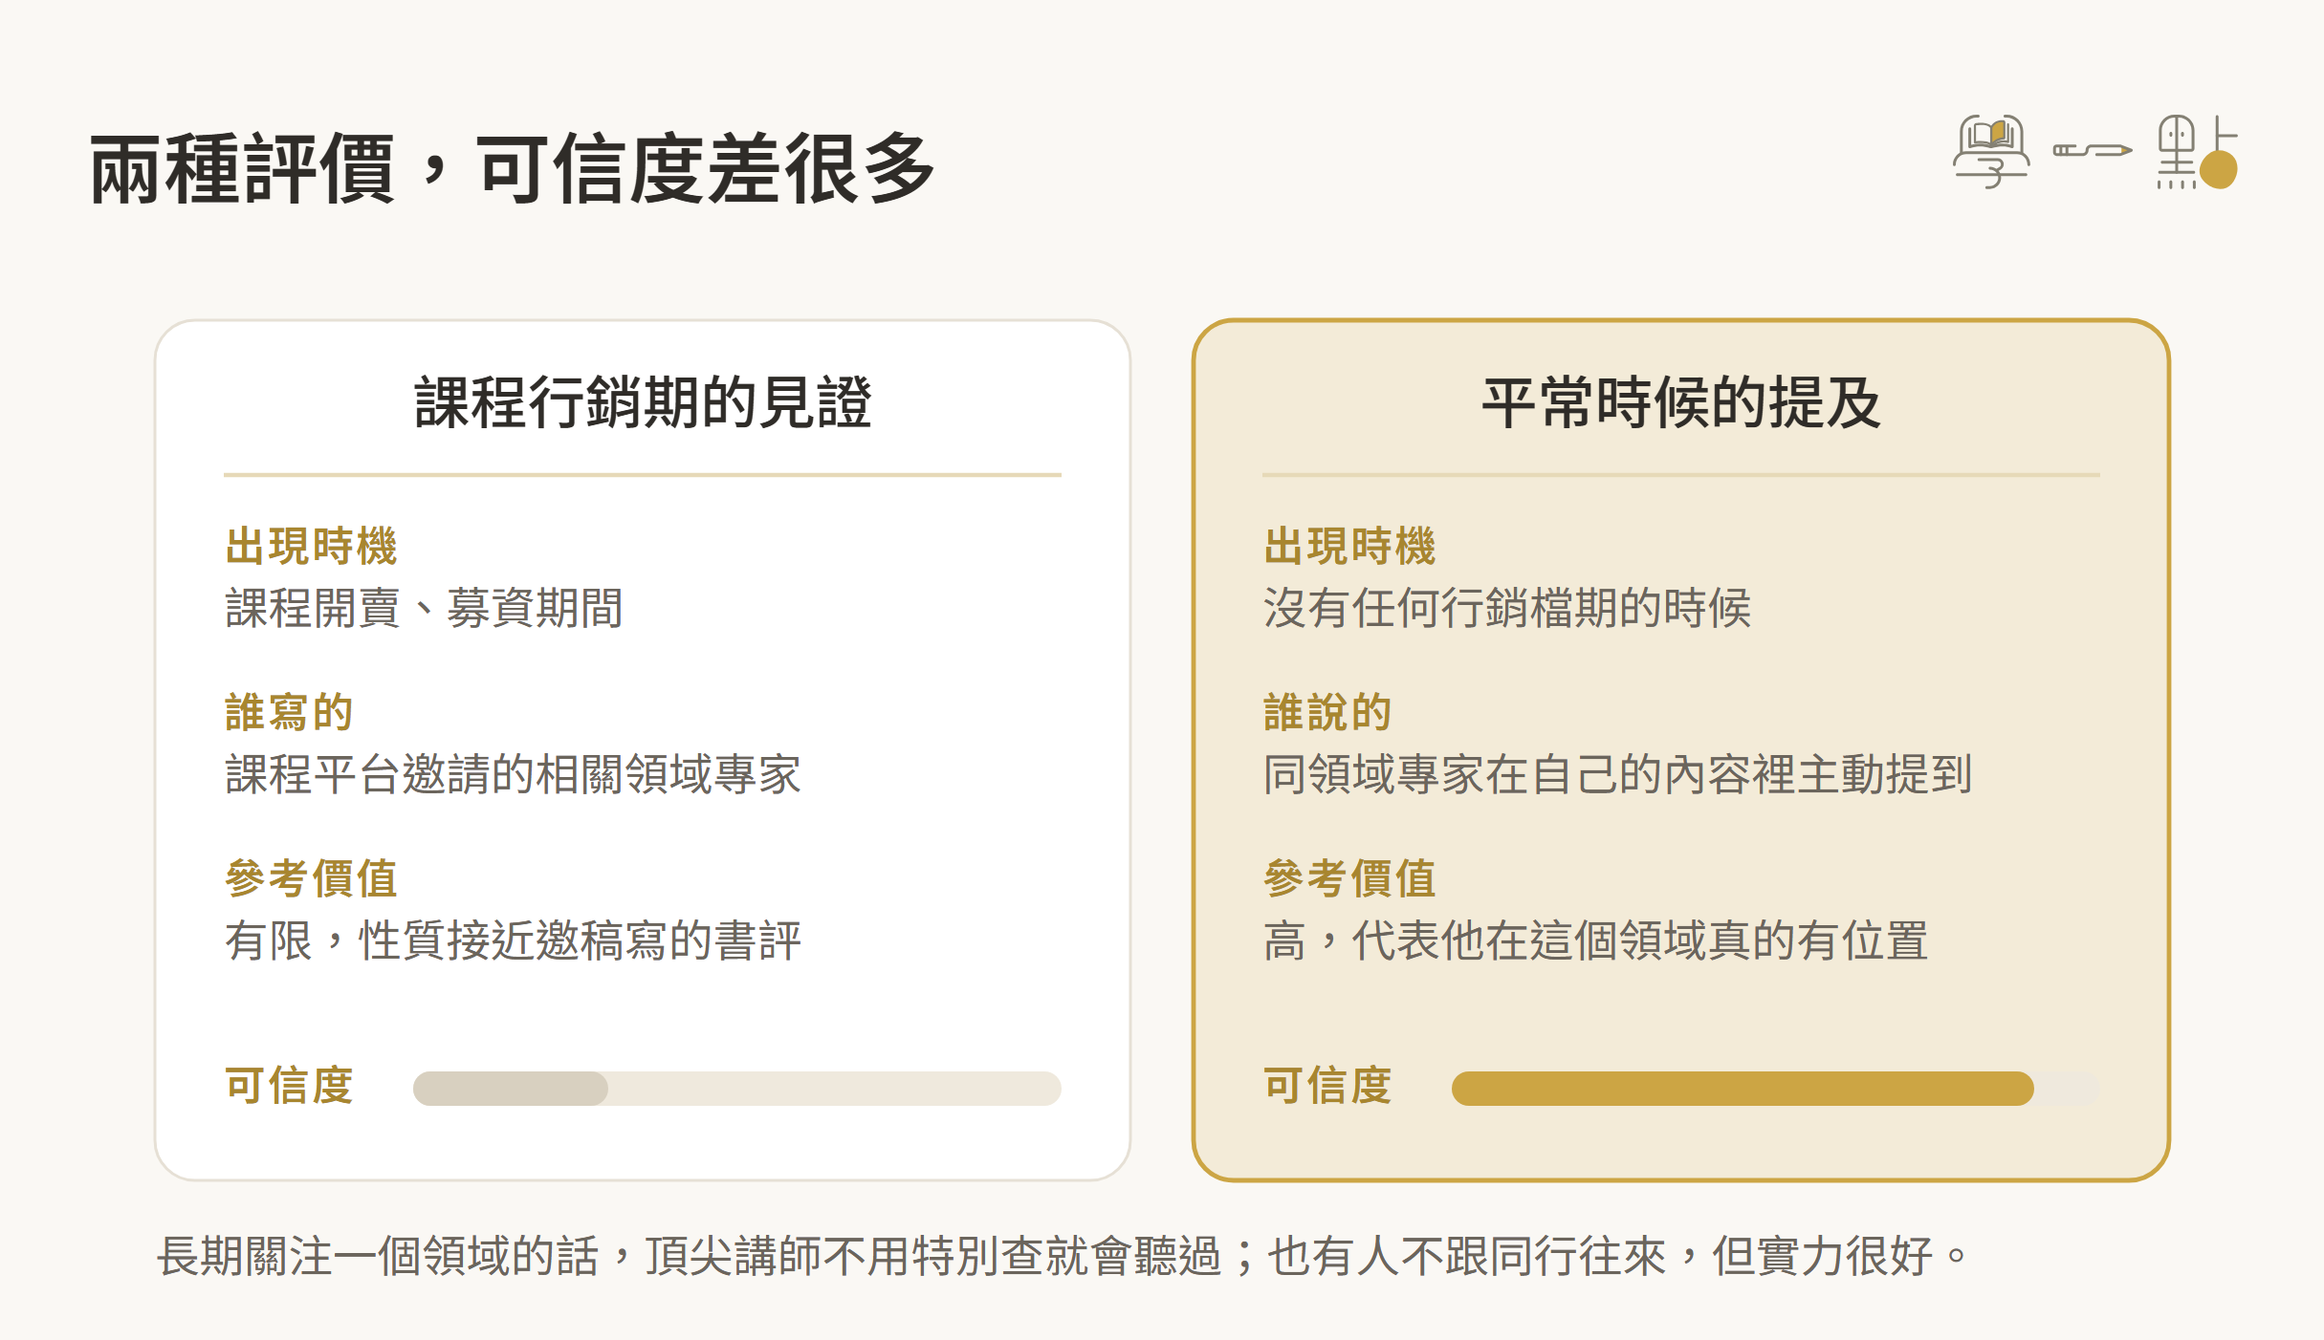The width and height of the screenshot is (2324, 1340).
Task: Click the text 沒有任何行銷檔期的時候
Action: [x=1507, y=608]
